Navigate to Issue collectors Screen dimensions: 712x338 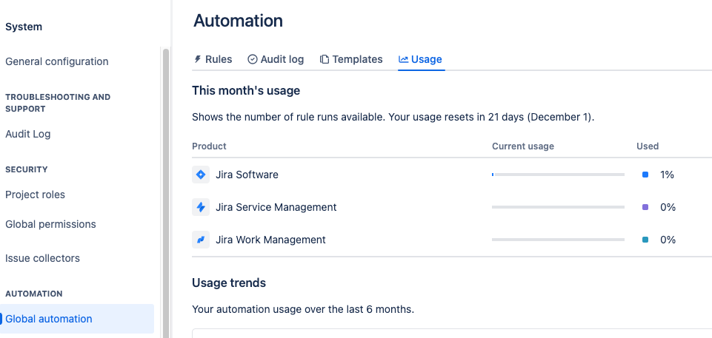[x=42, y=258]
